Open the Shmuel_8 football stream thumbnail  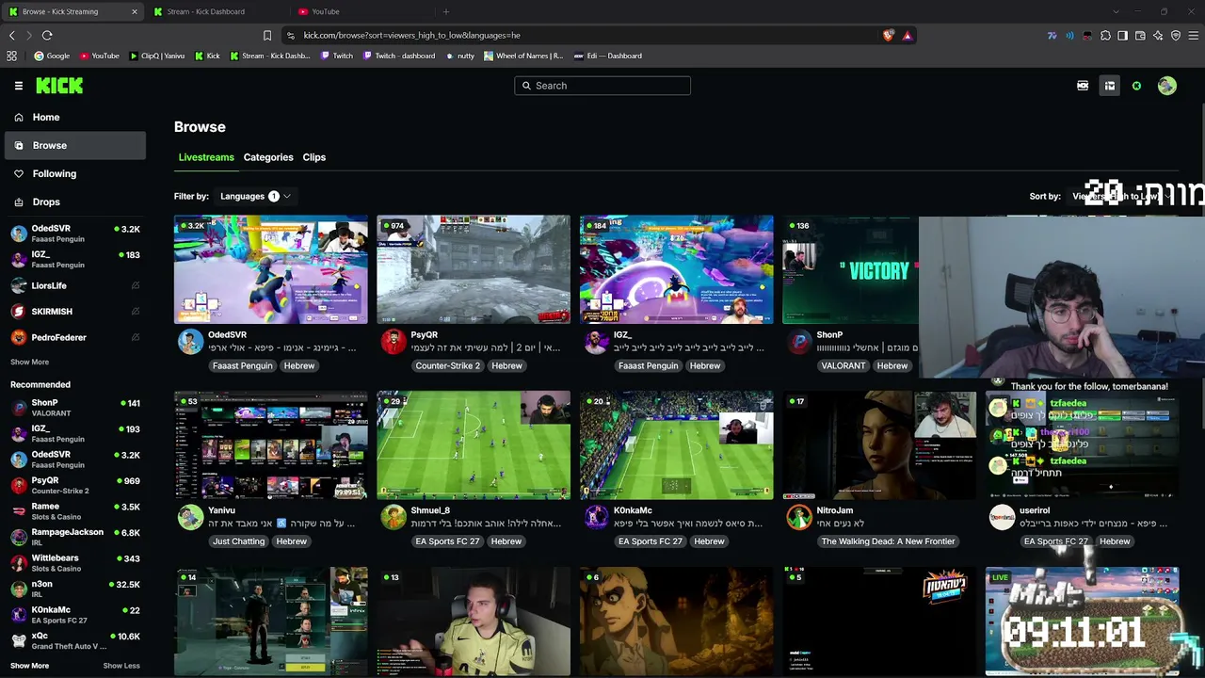pos(474,445)
